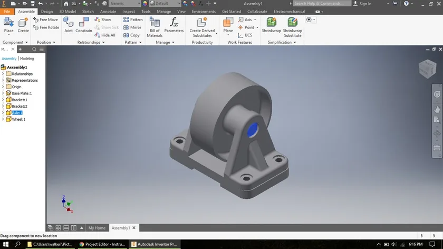Click the Undo arrow
This screenshot has width=443, height=249.
tap(41, 3)
